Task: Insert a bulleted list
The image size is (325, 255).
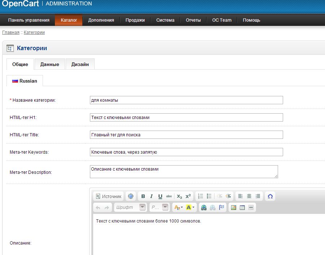Action: click(x=209, y=196)
